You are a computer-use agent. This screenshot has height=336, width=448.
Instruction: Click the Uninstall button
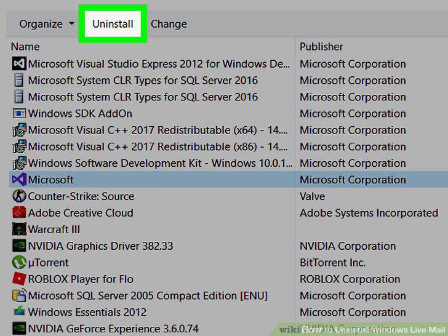pyautogui.click(x=113, y=24)
